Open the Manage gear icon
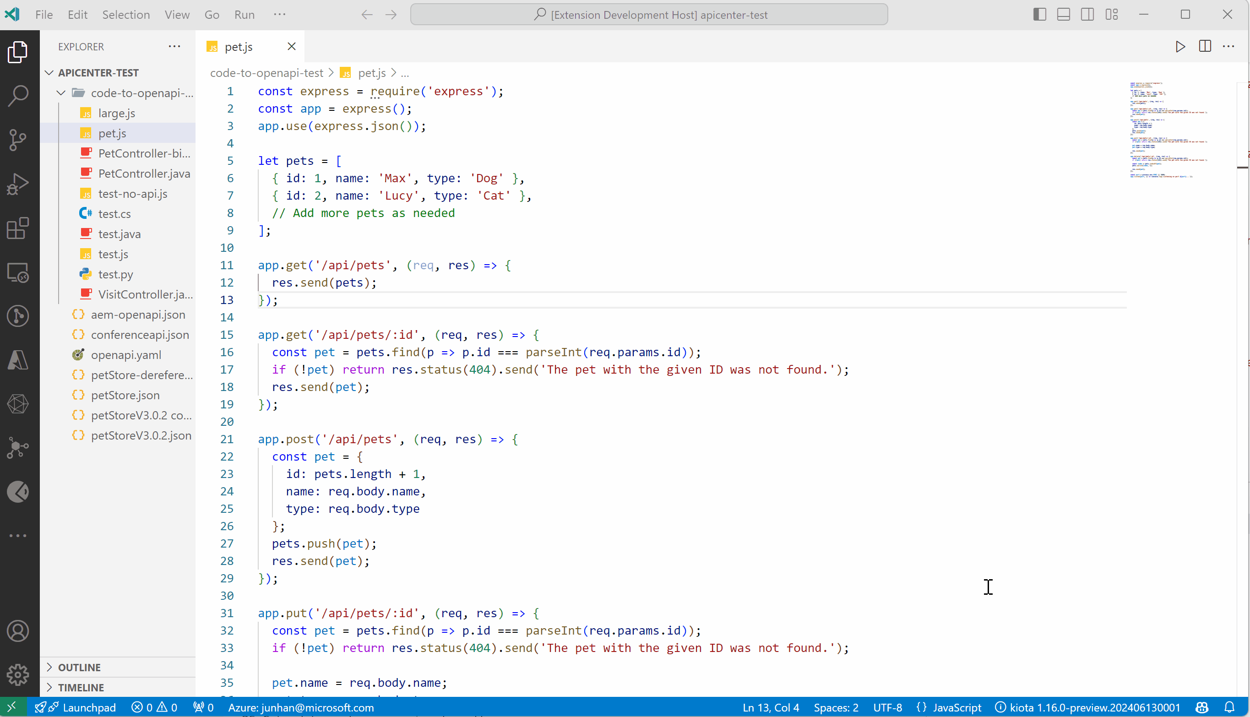 click(x=18, y=675)
